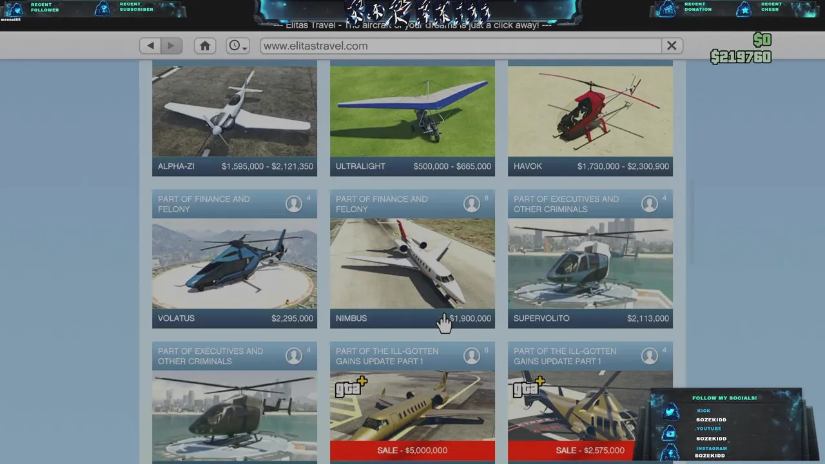Image resolution: width=825 pixels, height=464 pixels.
Task: Go forward with the browser forward arrow
Action: [x=171, y=46]
